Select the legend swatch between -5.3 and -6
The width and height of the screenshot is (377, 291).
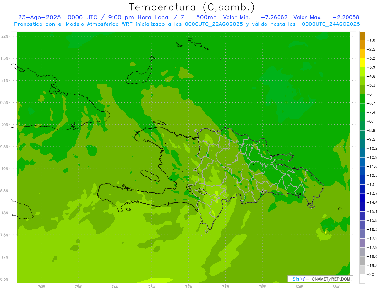(362, 90)
